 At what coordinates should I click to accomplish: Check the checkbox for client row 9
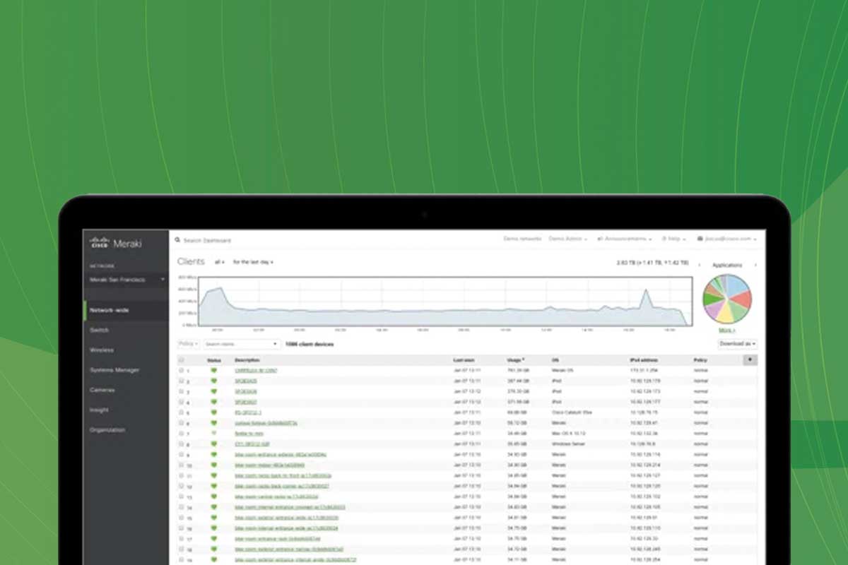pos(182,455)
